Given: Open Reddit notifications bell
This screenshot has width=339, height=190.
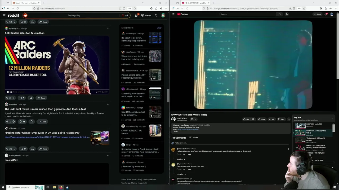Looking at the screenshot, I should pyautogui.click(x=156, y=15).
